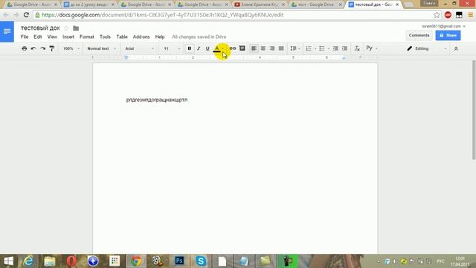Insert a comment with comment icon

(242, 48)
